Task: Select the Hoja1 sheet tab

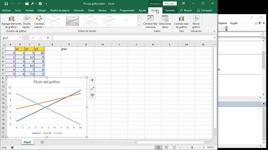Action: 27,142
